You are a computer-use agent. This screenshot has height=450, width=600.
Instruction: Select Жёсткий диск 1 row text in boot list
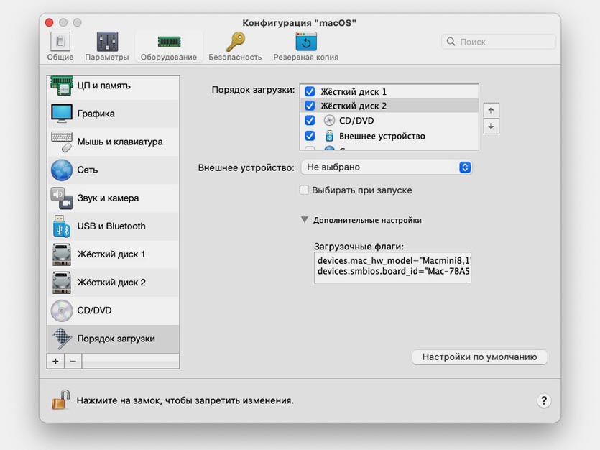[x=354, y=92]
